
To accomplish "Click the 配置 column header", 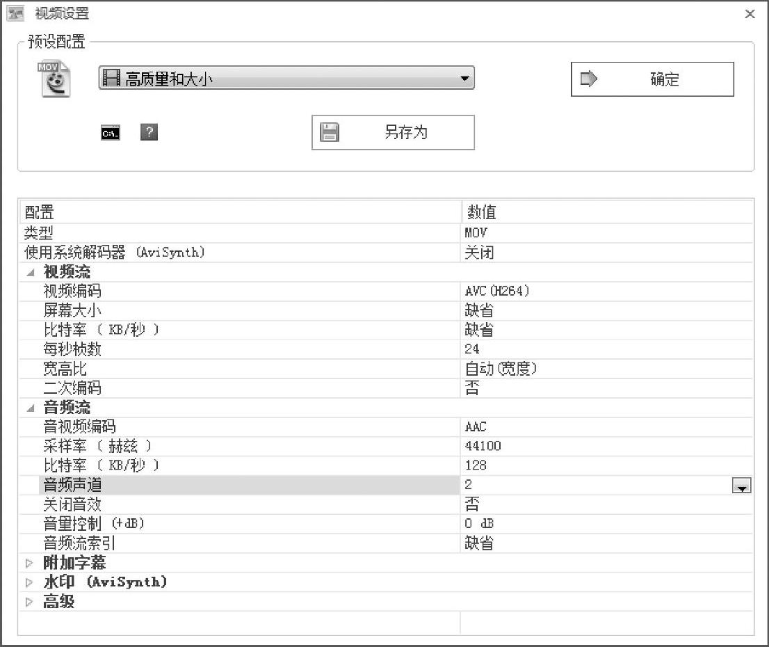I will tap(240, 212).
